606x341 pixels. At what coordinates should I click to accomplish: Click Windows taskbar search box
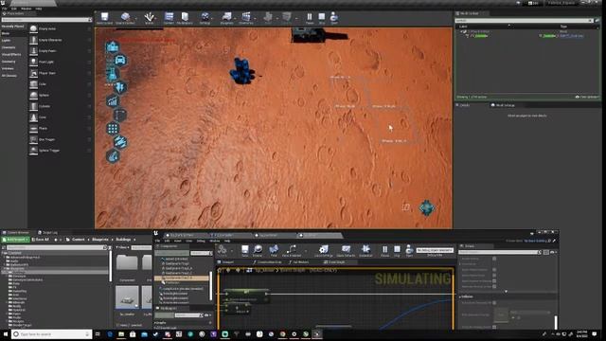point(51,334)
